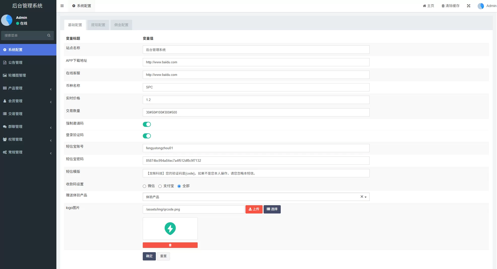Image resolution: width=497 pixels, height=269 pixels.
Task: Switch to the 提现配置 tab
Action: click(x=98, y=25)
